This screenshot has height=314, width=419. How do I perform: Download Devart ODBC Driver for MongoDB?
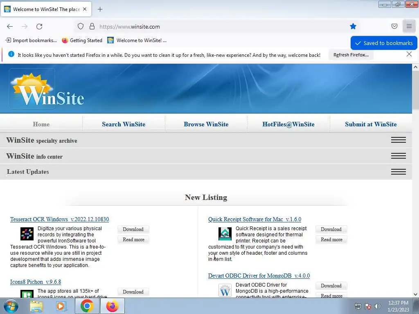click(331, 286)
